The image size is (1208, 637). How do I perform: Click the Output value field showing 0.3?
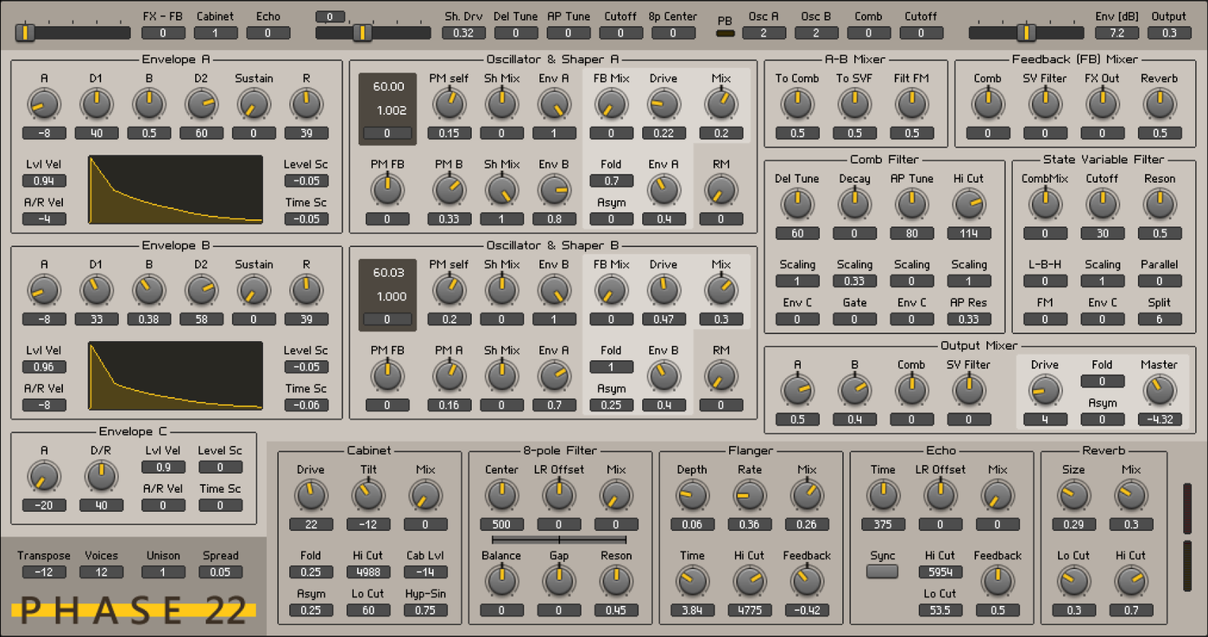tap(1169, 33)
